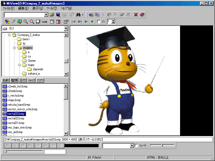The height and width of the screenshot is (161, 215).
Task: Open the address combo box dropdown
Action: pyautogui.click(x=46, y=15)
